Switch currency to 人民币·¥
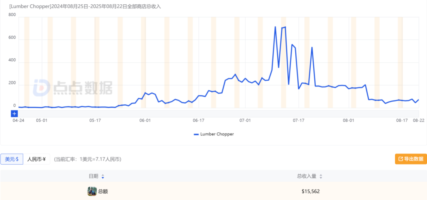Viewport: 427px width, 200px height. [36, 159]
